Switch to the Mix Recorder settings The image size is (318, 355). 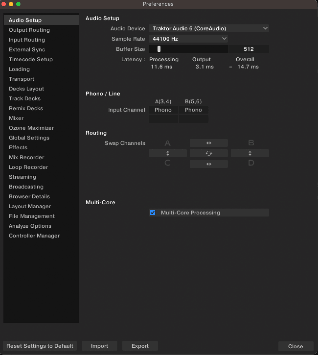click(26, 157)
